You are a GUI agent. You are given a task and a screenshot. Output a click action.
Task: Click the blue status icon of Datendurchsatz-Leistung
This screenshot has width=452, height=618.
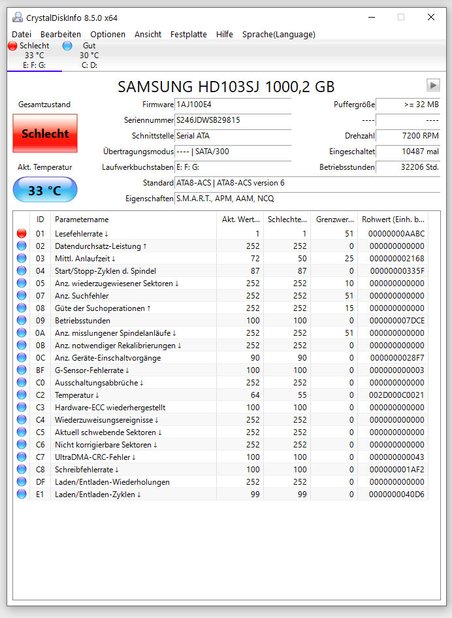click(22, 246)
